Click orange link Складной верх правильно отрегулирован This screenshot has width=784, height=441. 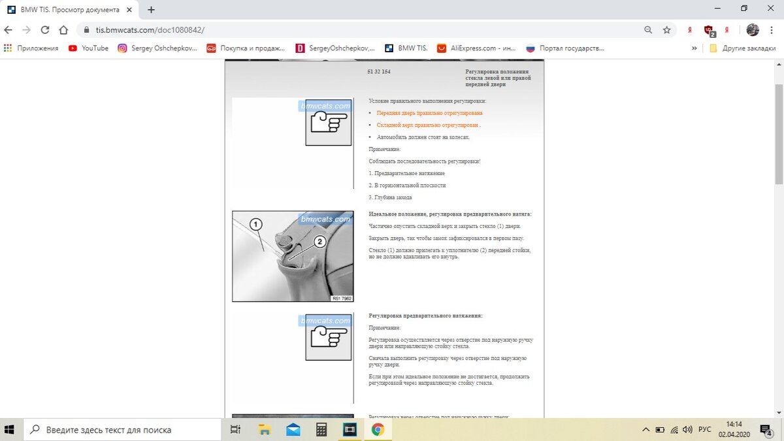click(429, 125)
